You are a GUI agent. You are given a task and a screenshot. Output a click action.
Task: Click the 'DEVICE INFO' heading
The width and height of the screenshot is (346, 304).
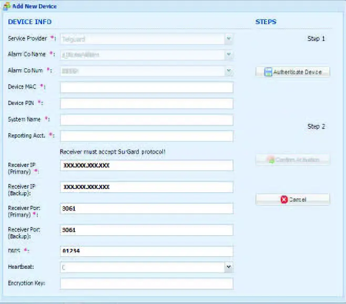[30, 22]
